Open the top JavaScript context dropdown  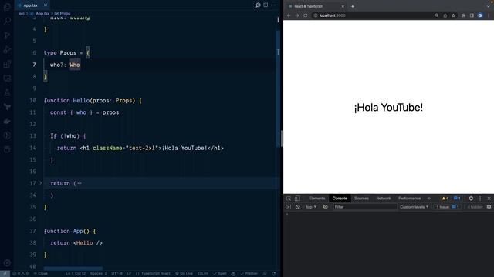(x=311, y=207)
